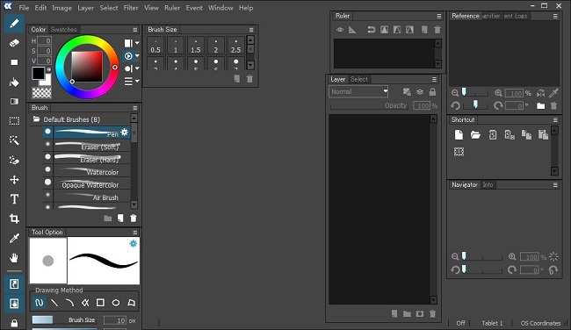The height and width of the screenshot is (330, 571).
Task: Open the Filter menu
Action: 131,8
